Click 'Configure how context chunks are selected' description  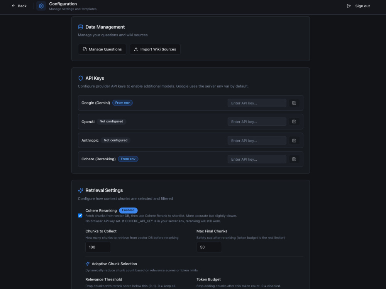(125, 198)
